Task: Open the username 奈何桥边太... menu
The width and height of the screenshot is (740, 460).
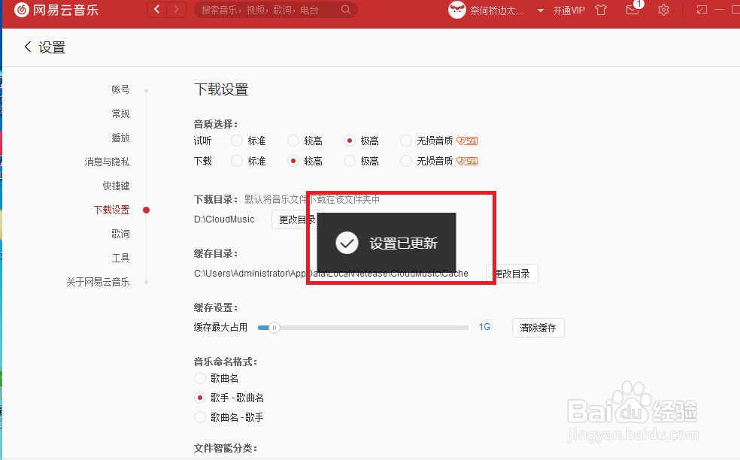Action: 497,11
